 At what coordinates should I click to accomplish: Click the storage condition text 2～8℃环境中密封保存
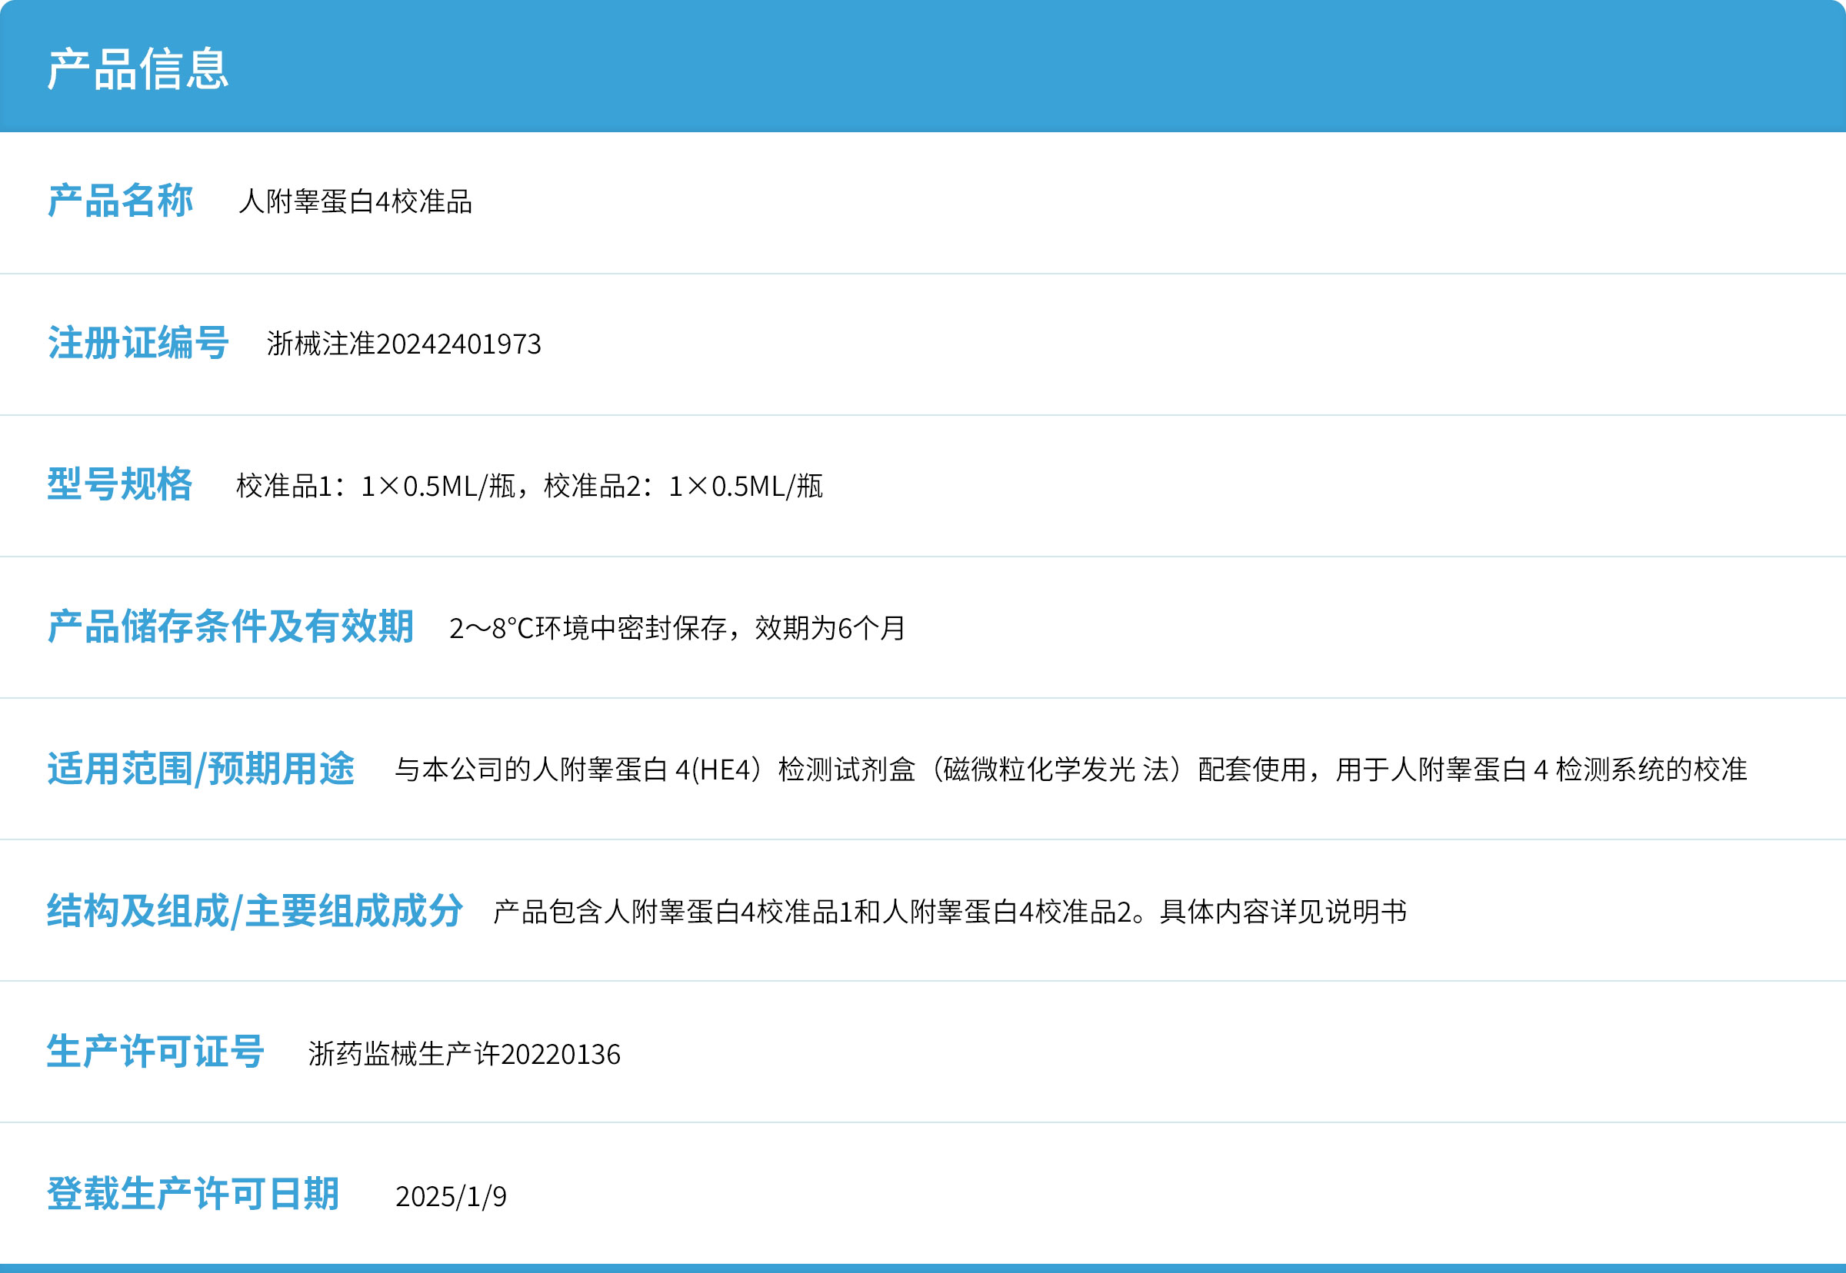coord(587,629)
